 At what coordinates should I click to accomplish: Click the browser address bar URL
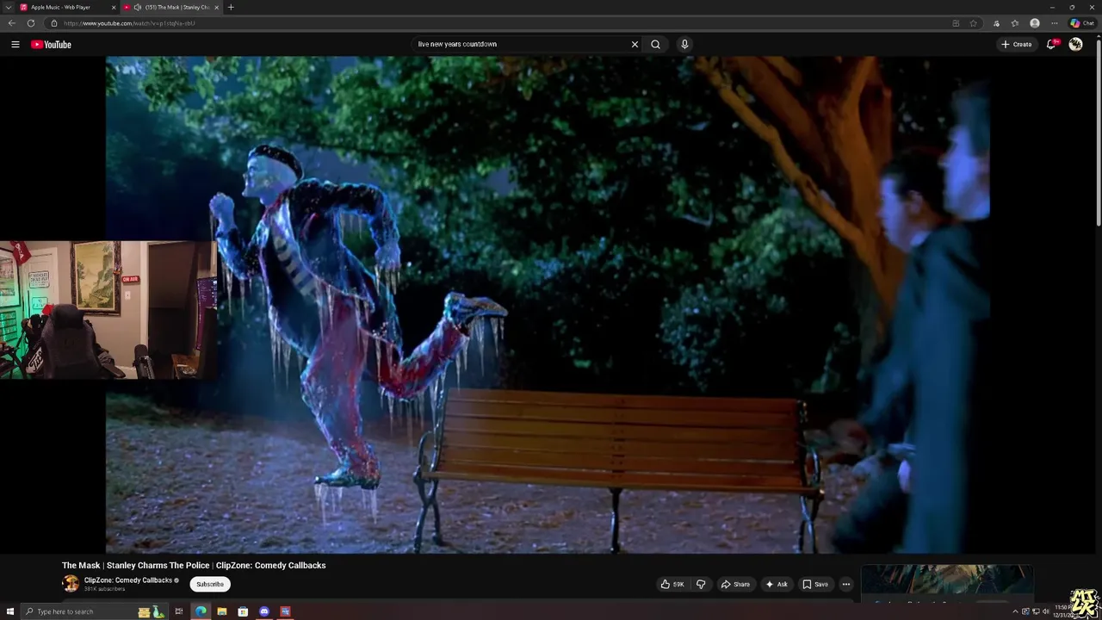[x=129, y=23]
